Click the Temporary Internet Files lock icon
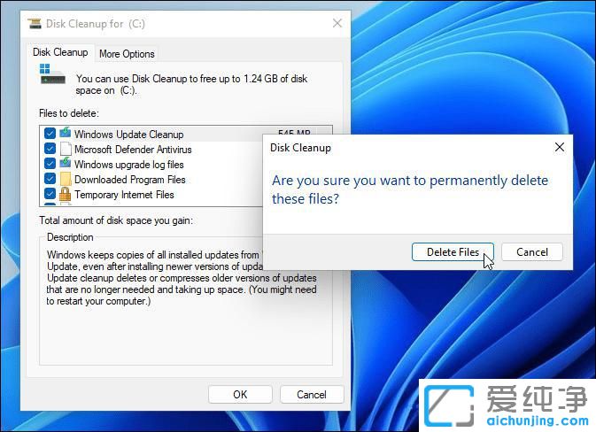The height and width of the screenshot is (432, 596). [66, 194]
